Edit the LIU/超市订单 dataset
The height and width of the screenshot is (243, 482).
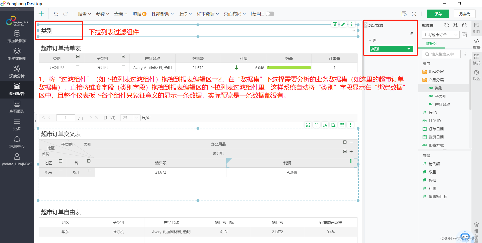click(x=464, y=35)
